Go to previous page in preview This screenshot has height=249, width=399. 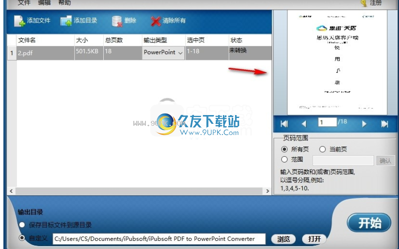[x=303, y=124]
